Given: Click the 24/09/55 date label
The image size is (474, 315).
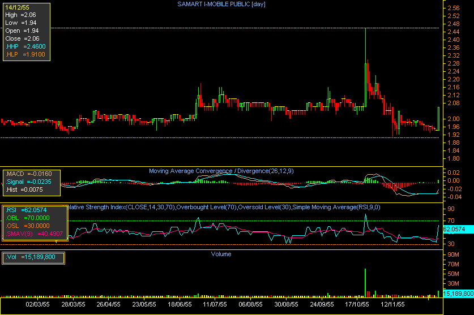Looking at the screenshot, I should 322,304.
